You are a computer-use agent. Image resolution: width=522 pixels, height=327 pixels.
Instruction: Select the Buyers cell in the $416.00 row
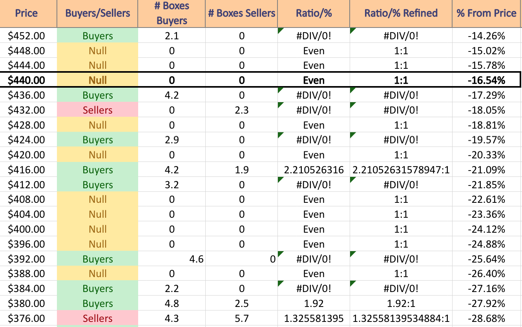coord(98,170)
